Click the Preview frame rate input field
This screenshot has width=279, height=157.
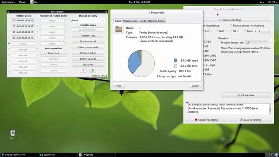coord(257,43)
